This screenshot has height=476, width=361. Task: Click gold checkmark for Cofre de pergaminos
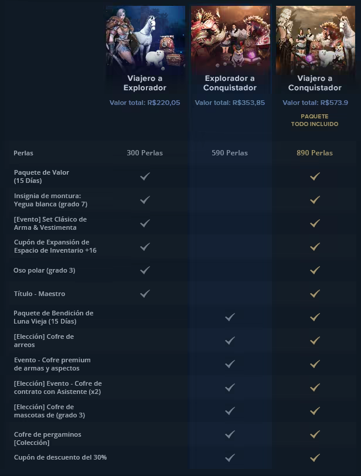[315, 434]
